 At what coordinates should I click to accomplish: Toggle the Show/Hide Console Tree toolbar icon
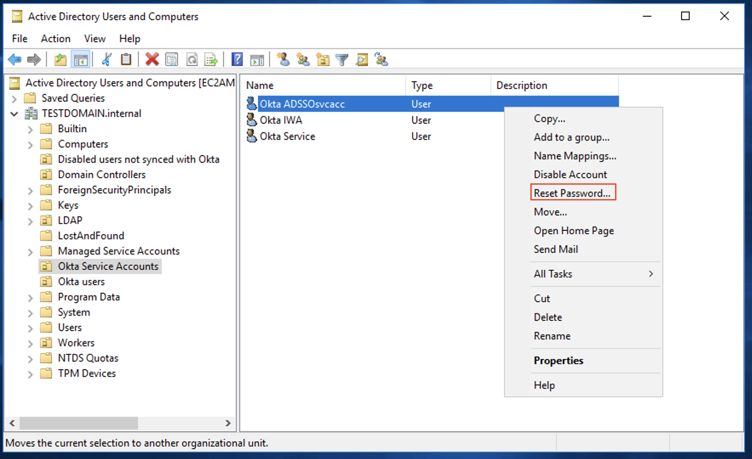click(x=80, y=59)
